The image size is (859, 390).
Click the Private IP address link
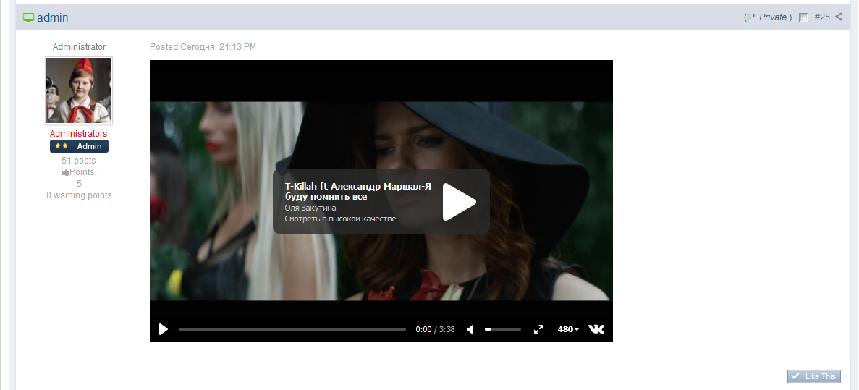(772, 17)
